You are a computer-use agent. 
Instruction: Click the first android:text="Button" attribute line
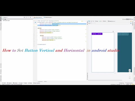[46, 33]
